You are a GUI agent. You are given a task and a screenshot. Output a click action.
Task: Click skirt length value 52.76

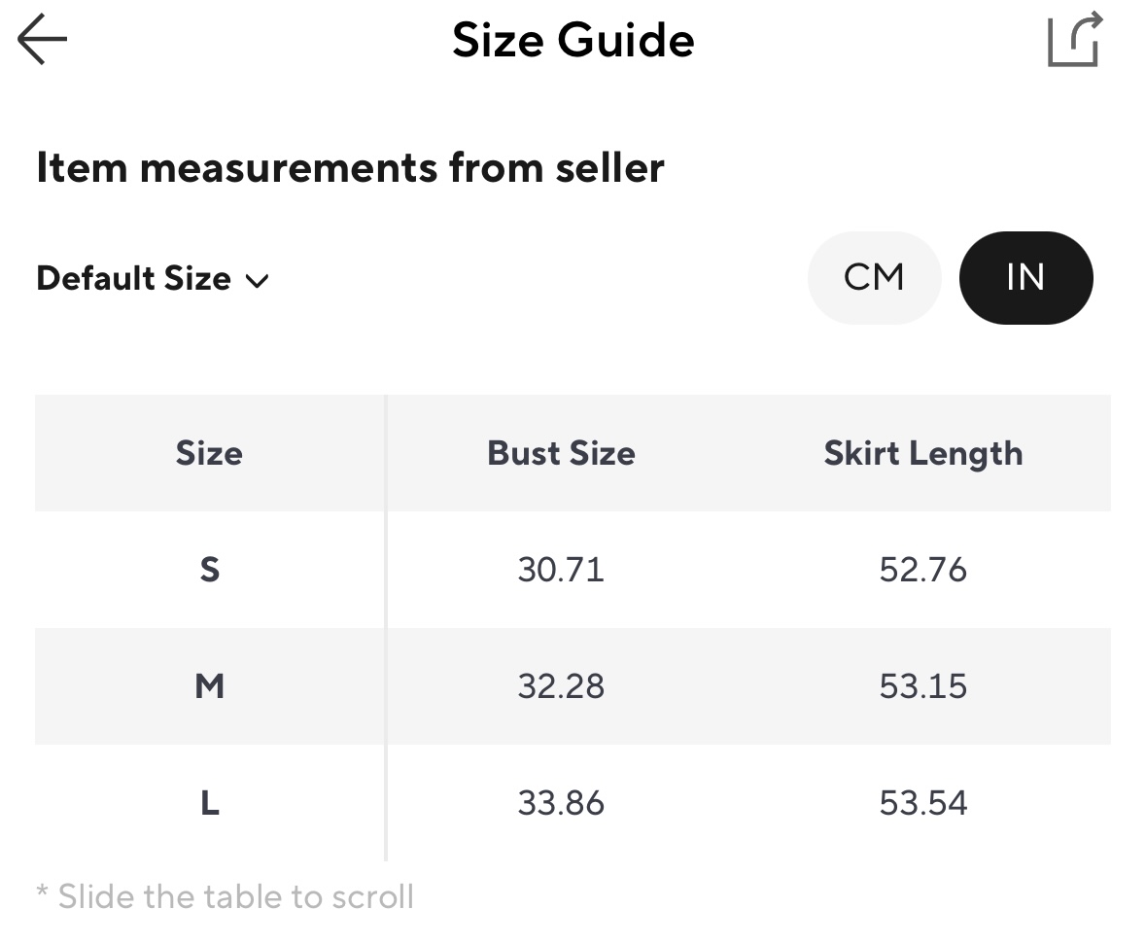pyautogui.click(x=922, y=570)
